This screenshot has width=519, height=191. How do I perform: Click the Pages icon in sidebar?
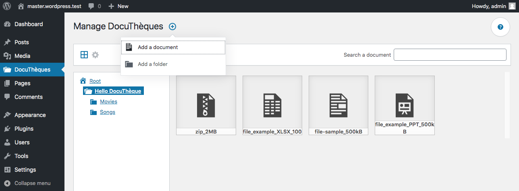point(7,83)
